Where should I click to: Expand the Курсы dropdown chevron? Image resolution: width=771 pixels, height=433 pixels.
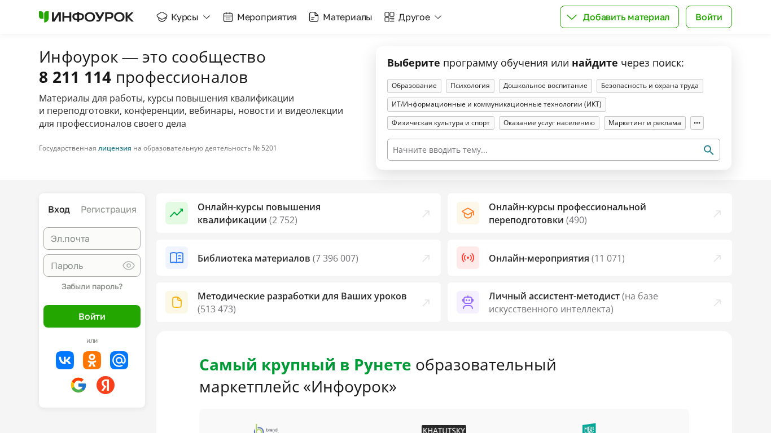pyautogui.click(x=207, y=17)
